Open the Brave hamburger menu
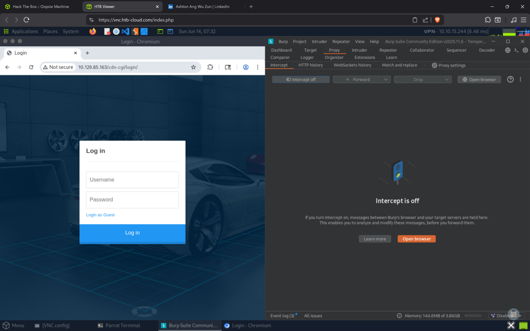 [523, 20]
